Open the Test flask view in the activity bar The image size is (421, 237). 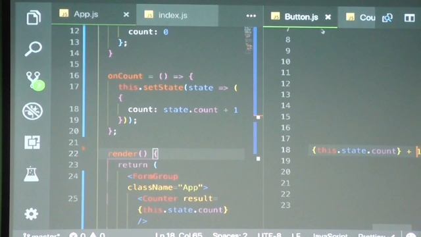point(32,174)
